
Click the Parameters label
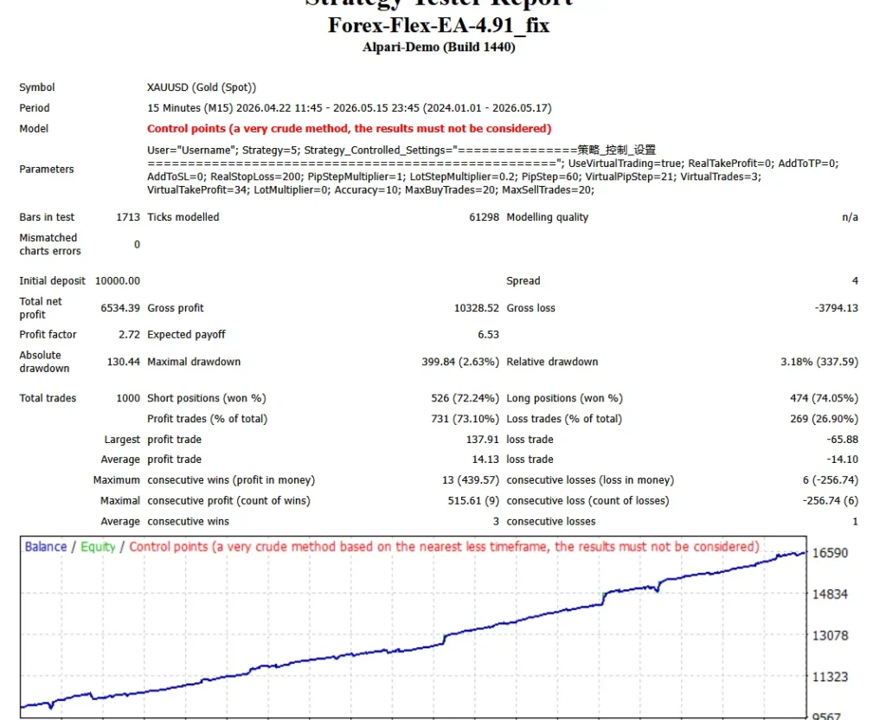point(47,169)
